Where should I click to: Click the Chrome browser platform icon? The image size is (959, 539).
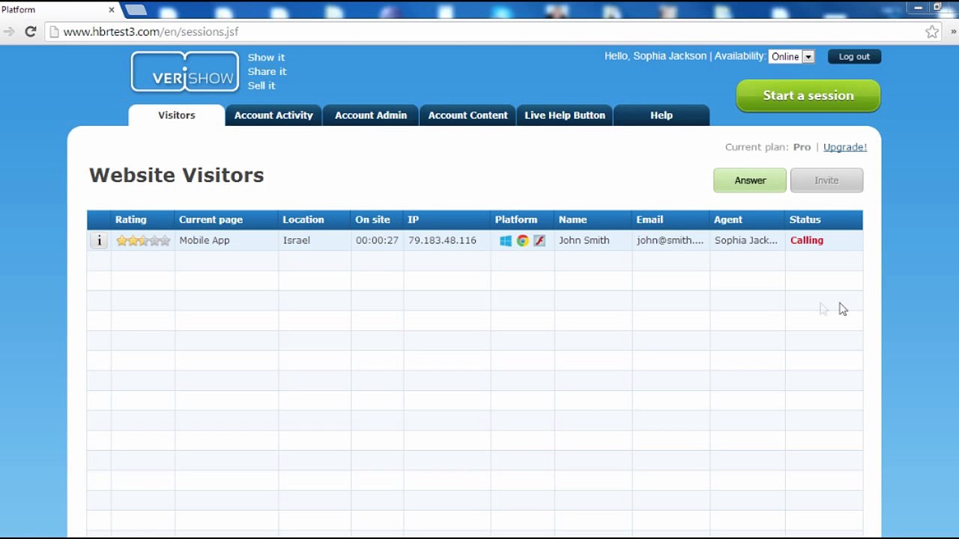click(x=522, y=240)
